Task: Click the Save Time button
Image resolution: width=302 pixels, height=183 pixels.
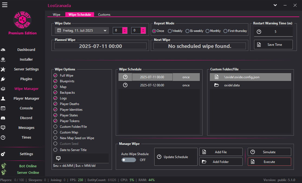Action: click(273, 44)
